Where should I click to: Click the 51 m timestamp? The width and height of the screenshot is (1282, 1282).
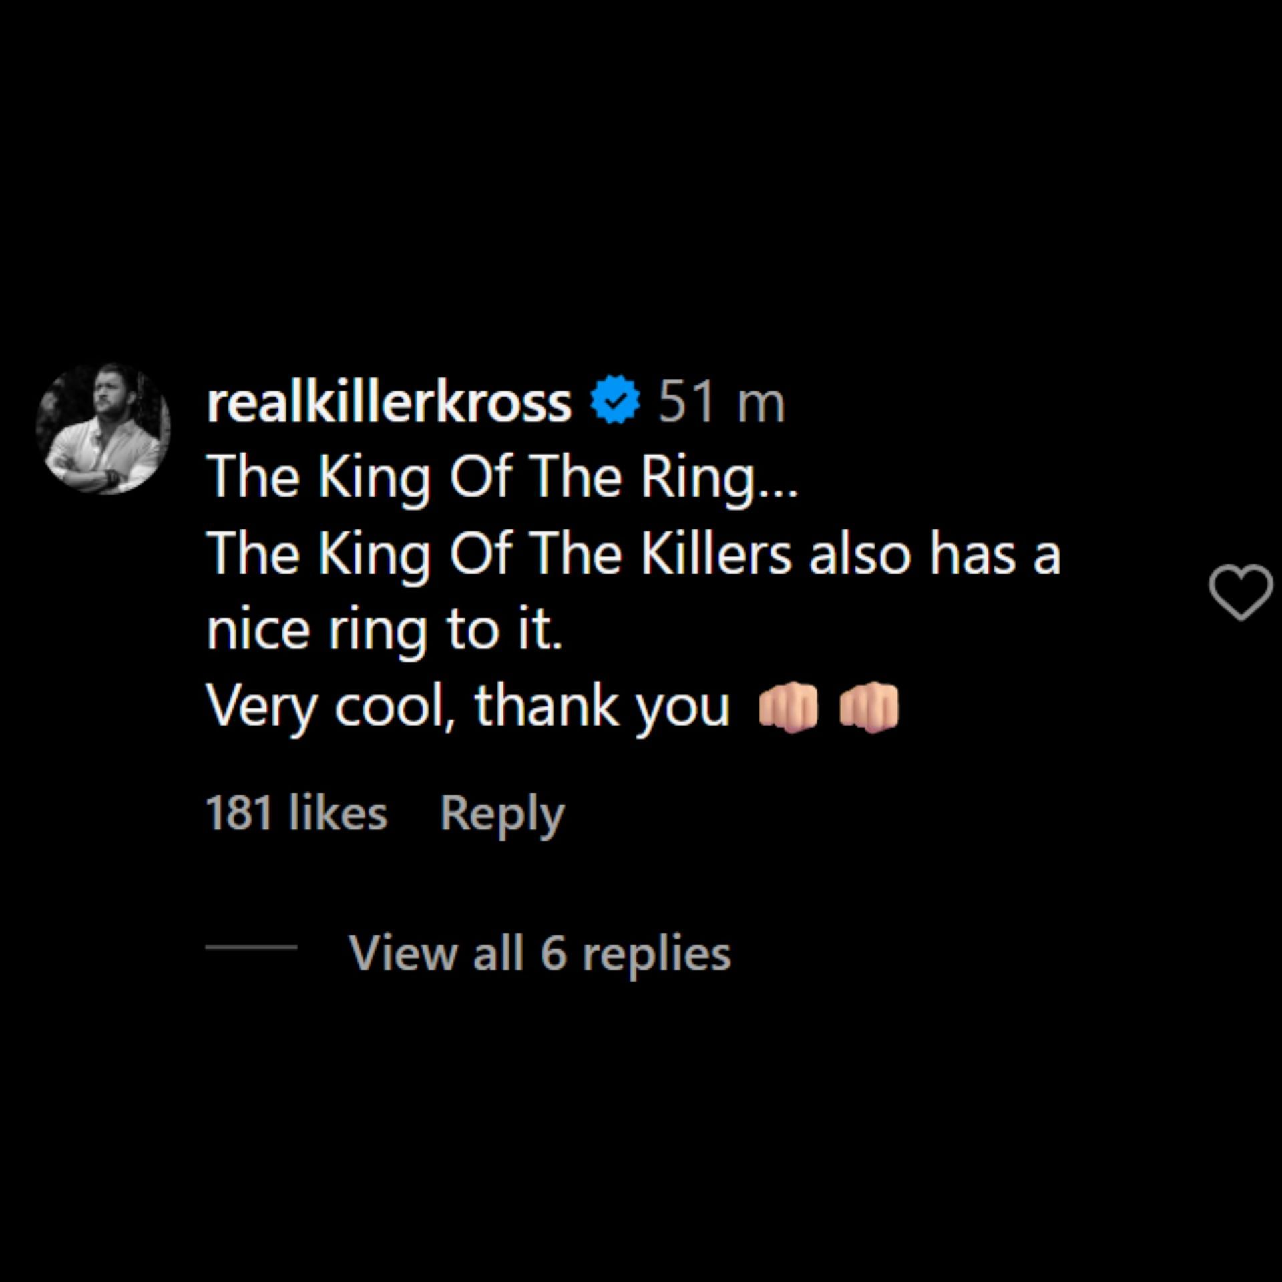721,403
